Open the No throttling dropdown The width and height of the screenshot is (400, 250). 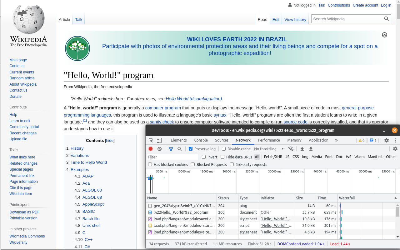coord(269,149)
